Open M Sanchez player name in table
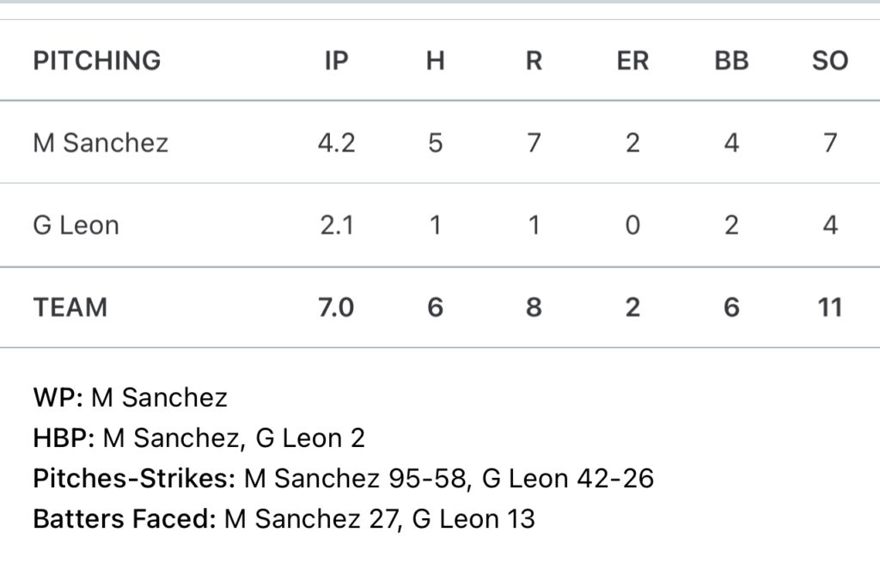The image size is (880, 569). [101, 143]
